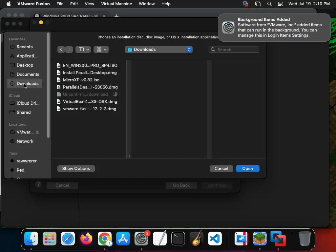This screenshot has height=252, width=336.
Task: Select Recents in the sidebar
Action: point(24,47)
